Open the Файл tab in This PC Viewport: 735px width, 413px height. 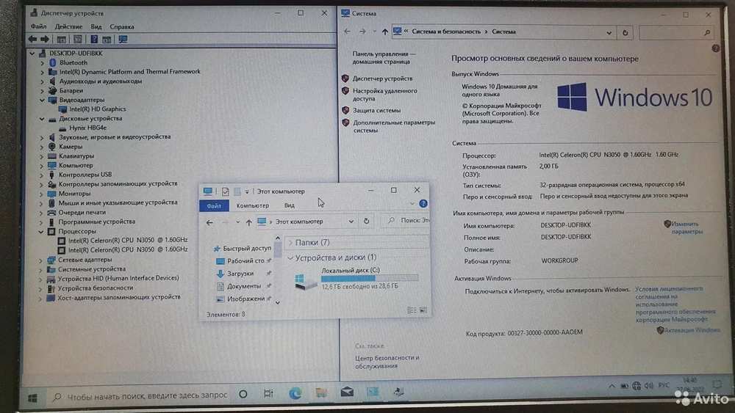214,206
